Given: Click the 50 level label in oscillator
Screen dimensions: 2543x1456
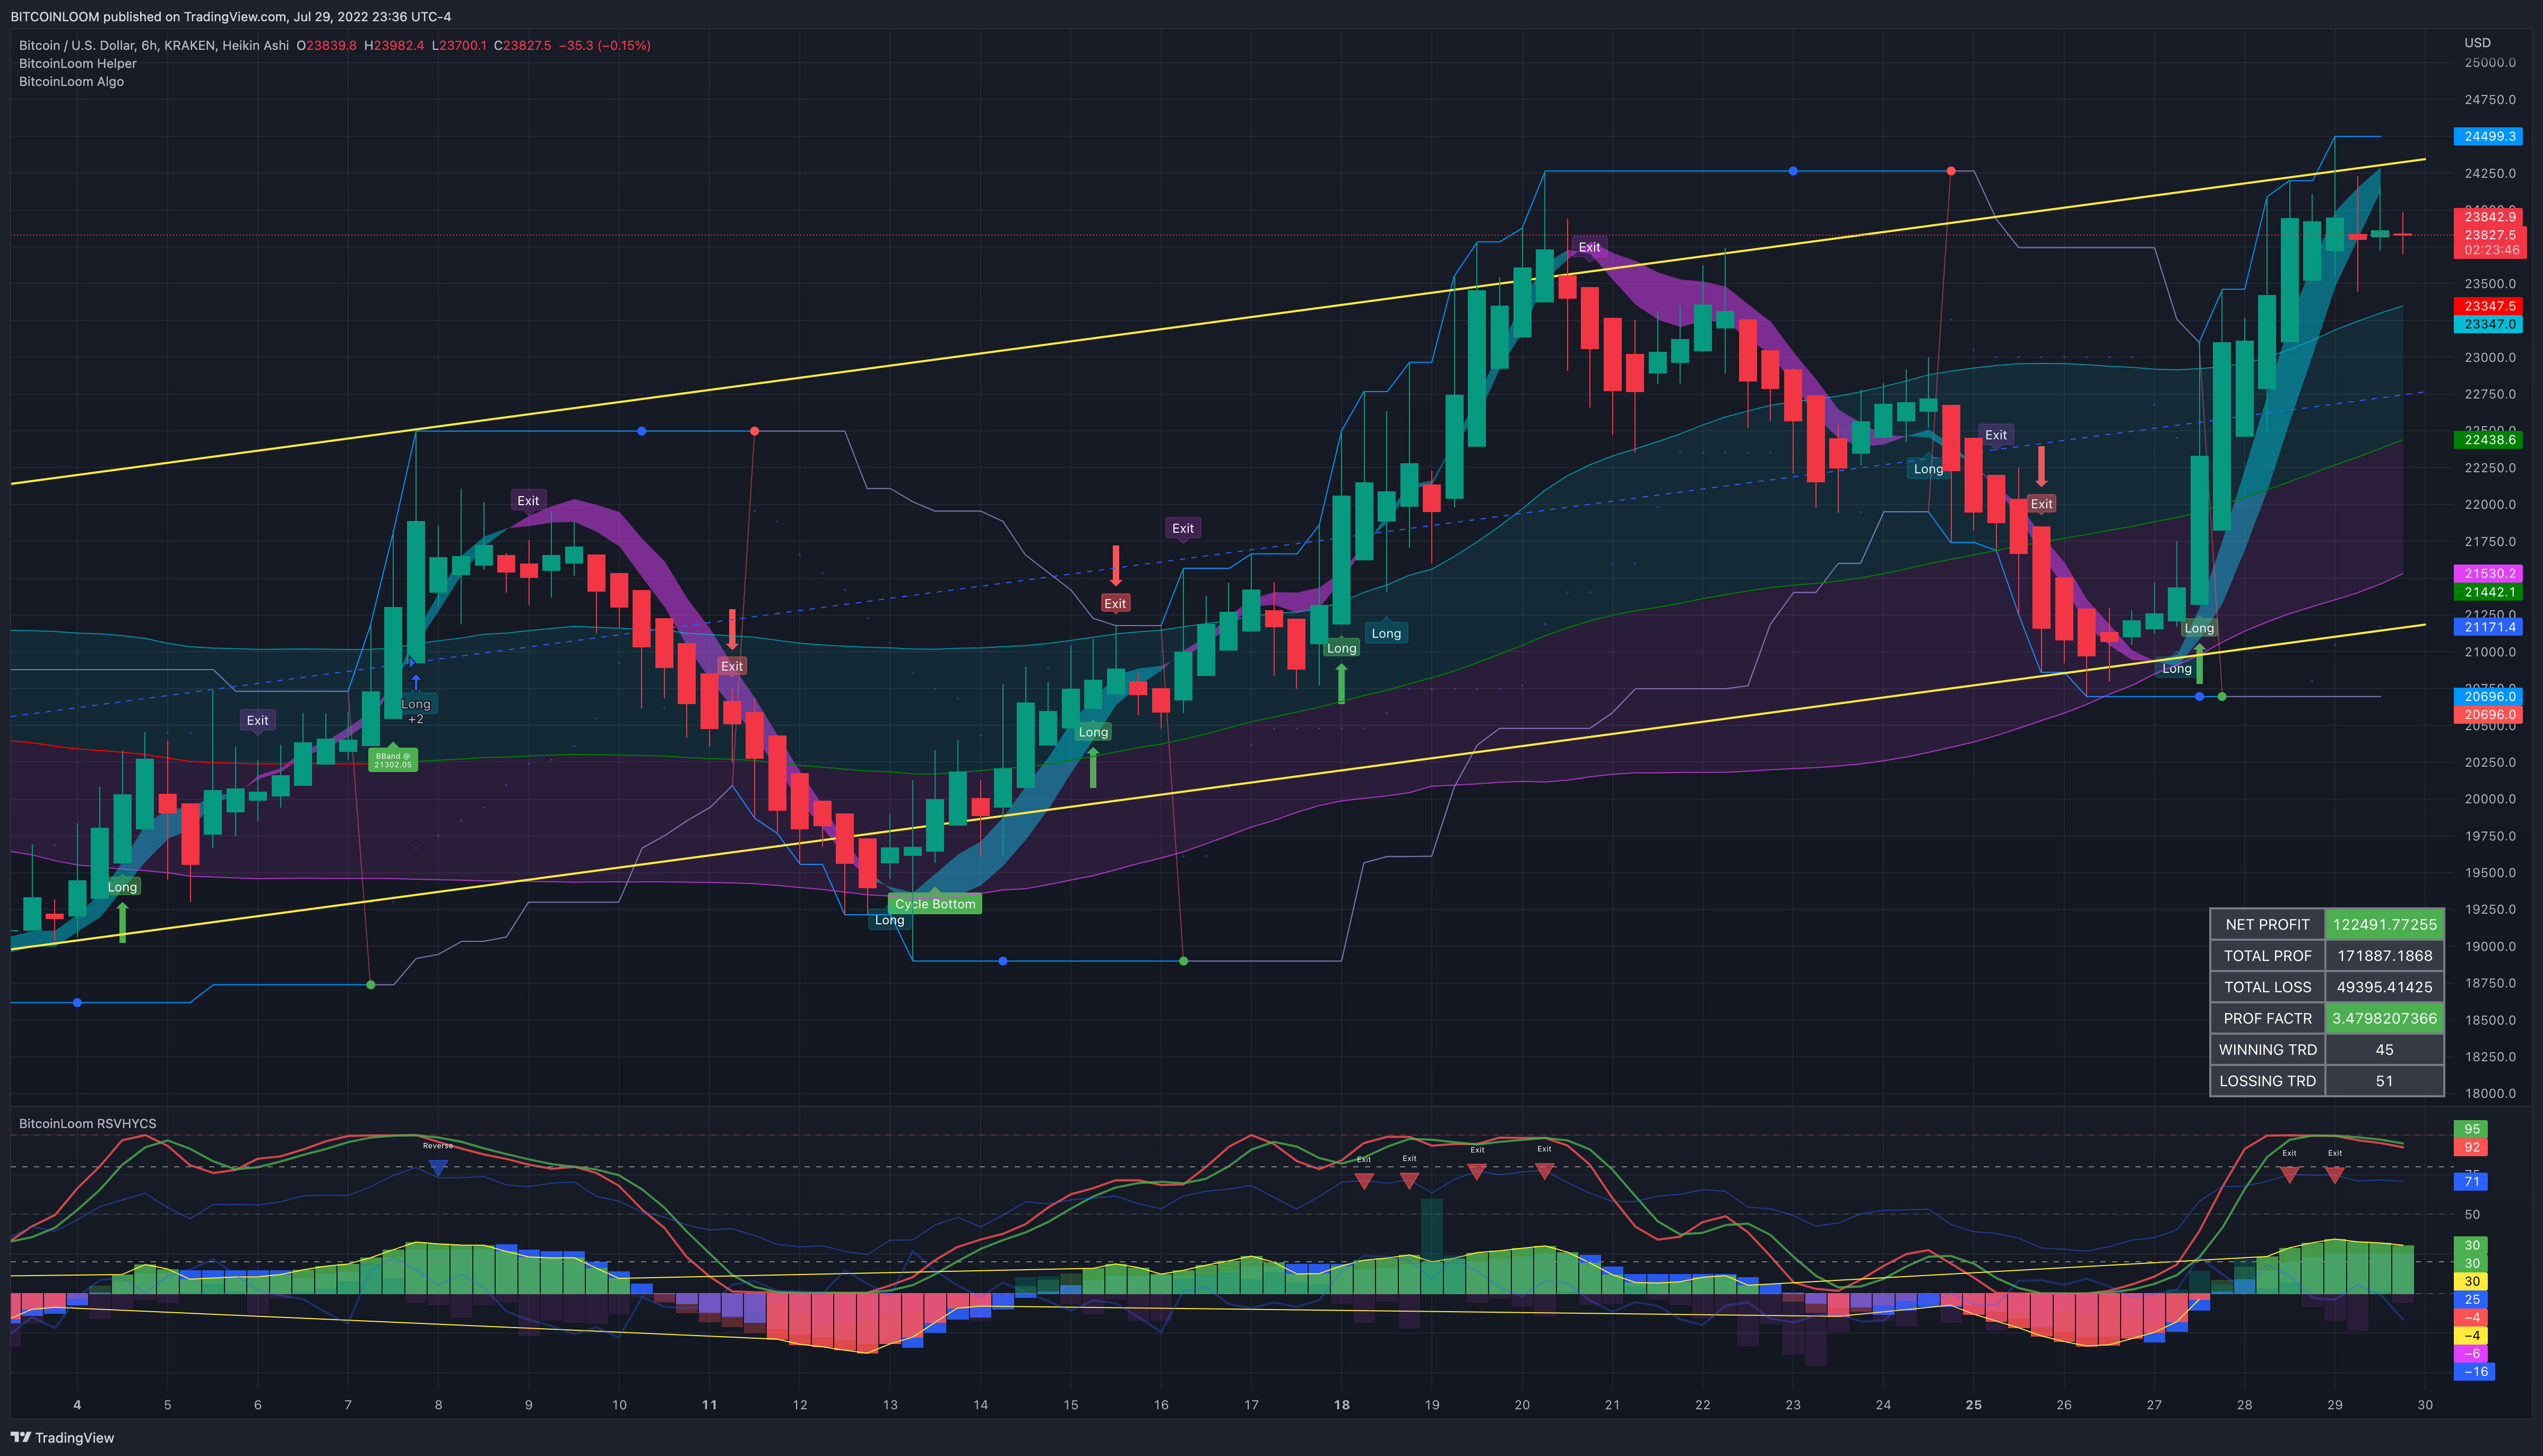Looking at the screenshot, I should pos(2472,1214).
